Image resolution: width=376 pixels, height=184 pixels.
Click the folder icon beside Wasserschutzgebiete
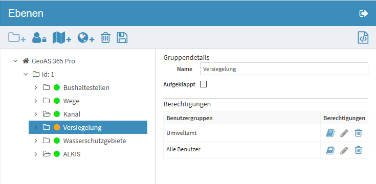46,141
